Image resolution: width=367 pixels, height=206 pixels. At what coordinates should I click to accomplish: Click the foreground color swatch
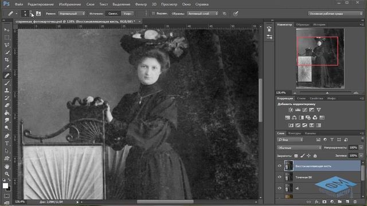[x=5, y=185]
